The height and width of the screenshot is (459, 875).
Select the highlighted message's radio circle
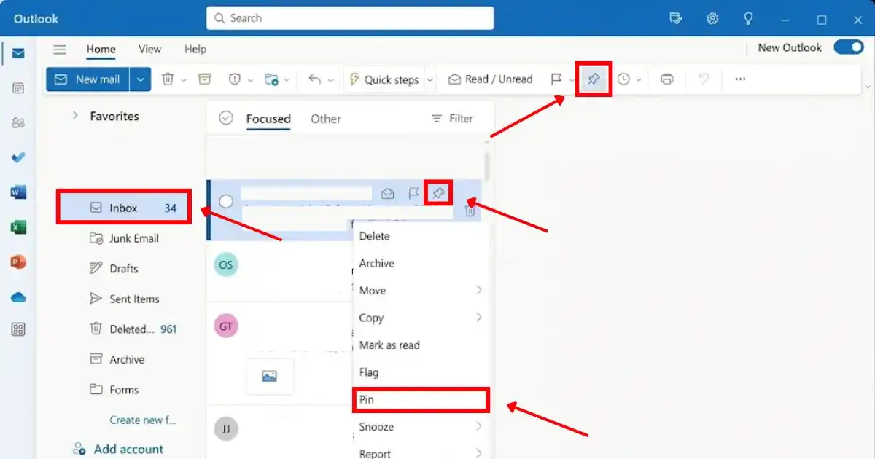pos(226,201)
